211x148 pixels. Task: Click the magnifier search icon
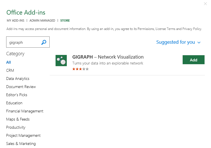click(44, 42)
